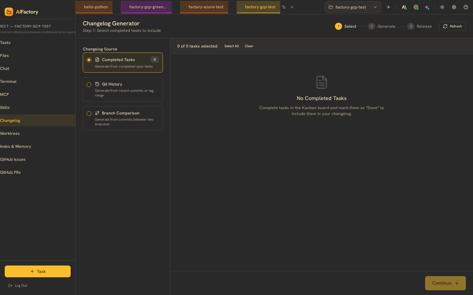Open GitHub Issues in the sidebar
The image size is (473, 295).
point(38,159)
